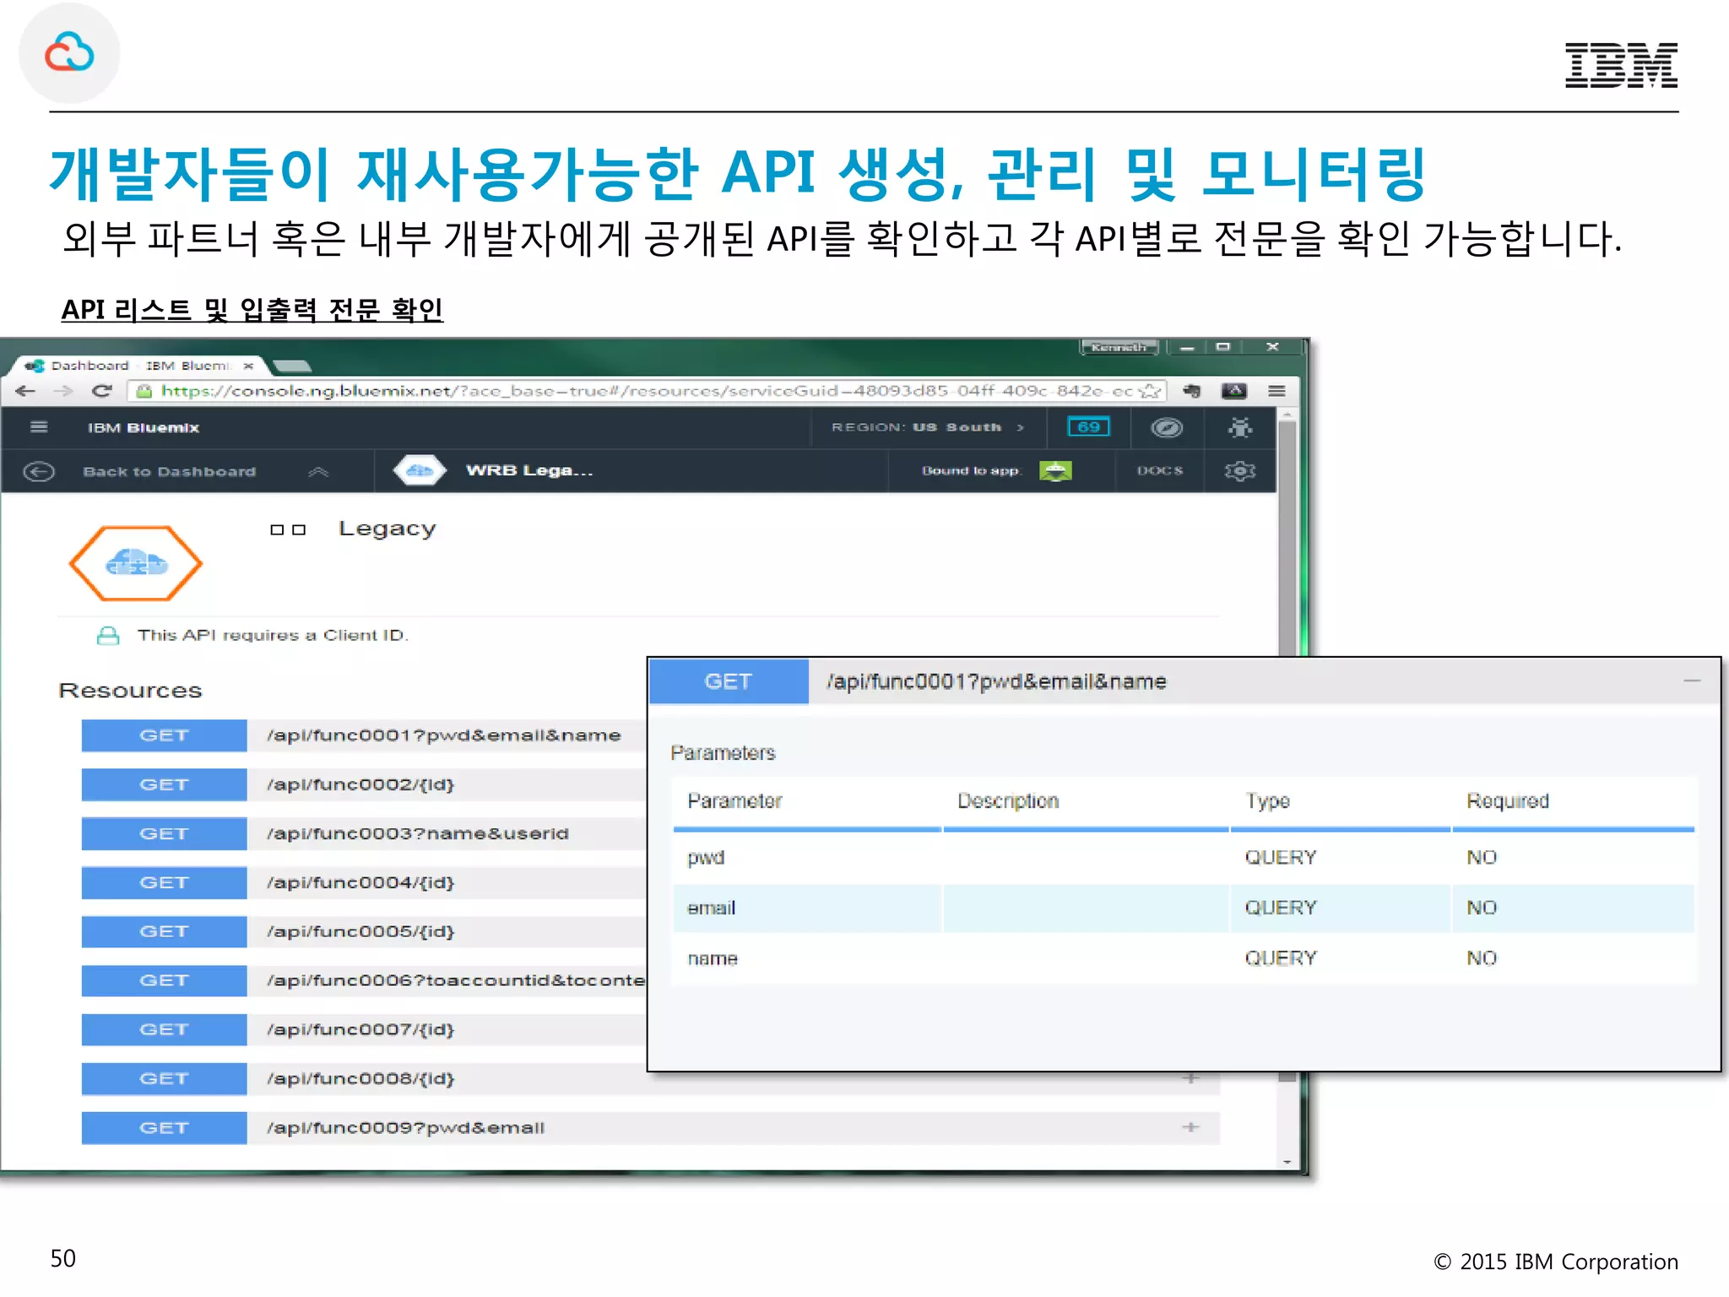Click the console.ng.bluemix.net address bar
This screenshot has height=1297, width=1729.
tap(647, 391)
